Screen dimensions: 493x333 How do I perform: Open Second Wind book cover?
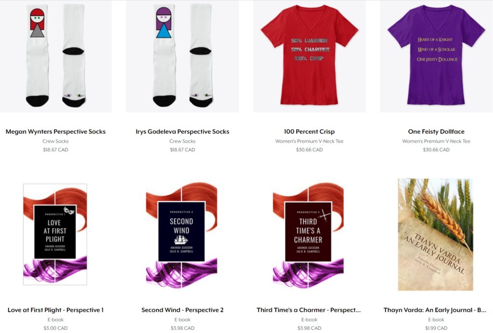pos(182,235)
